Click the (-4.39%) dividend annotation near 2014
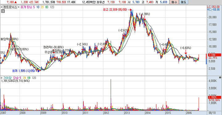Viewport: 222px width, 115px height. (x=145, y=14)
